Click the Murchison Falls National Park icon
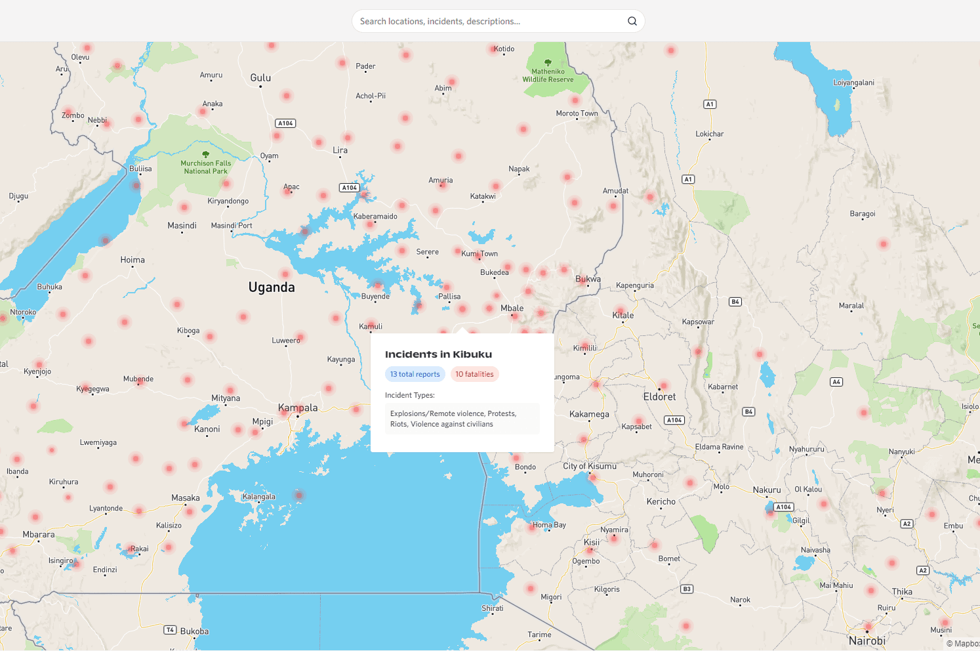This screenshot has width=980, height=651. coord(205,155)
